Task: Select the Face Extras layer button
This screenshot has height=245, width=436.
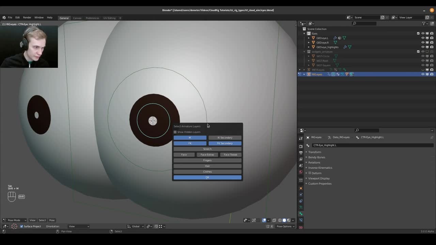Action: pyautogui.click(x=207, y=155)
